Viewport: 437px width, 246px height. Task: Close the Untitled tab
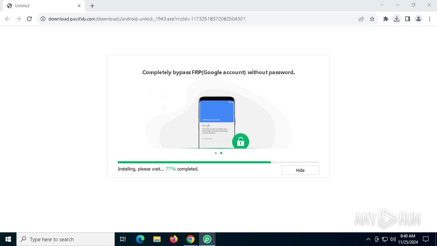tap(79, 6)
